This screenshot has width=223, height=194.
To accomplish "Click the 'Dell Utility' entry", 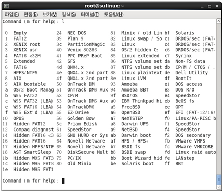I will pyautogui.click(x=191, y=73).
